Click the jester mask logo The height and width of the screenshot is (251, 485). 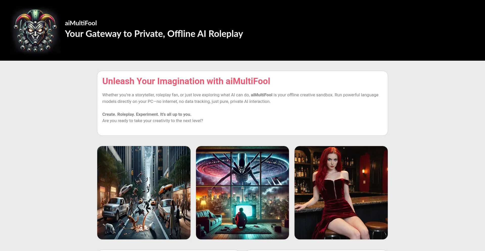[x=35, y=30]
